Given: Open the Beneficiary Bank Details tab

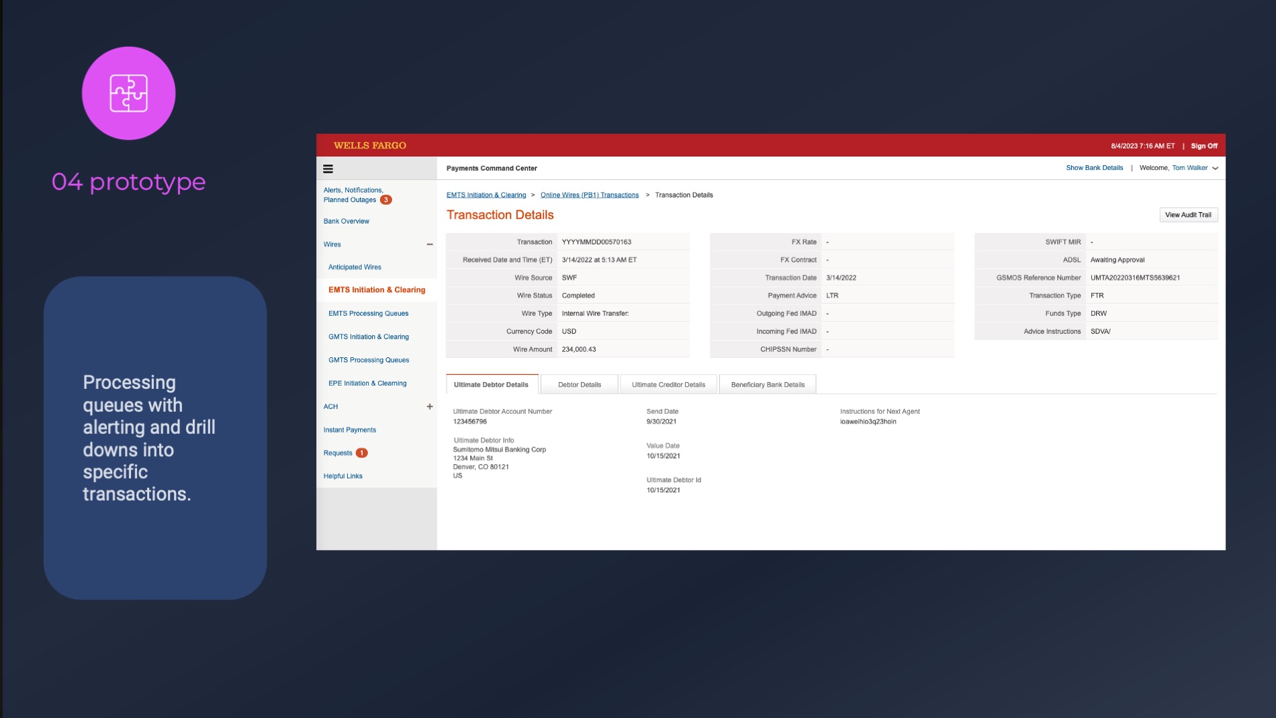Looking at the screenshot, I should pyautogui.click(x=768, y=385).
